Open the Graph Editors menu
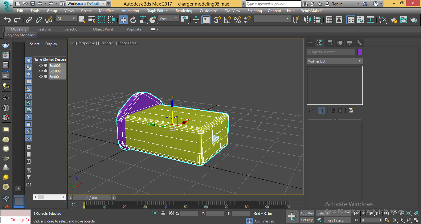Viewport: 421px width, 224px height. click(157, 11)
